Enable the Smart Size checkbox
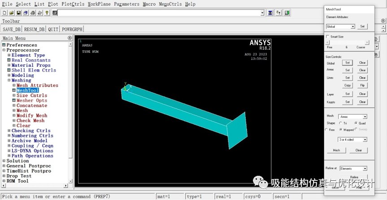This screenshot has height=200, width=387. coord(327,36)
